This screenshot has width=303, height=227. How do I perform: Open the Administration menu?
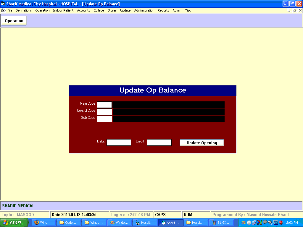[x=144, y=10]
